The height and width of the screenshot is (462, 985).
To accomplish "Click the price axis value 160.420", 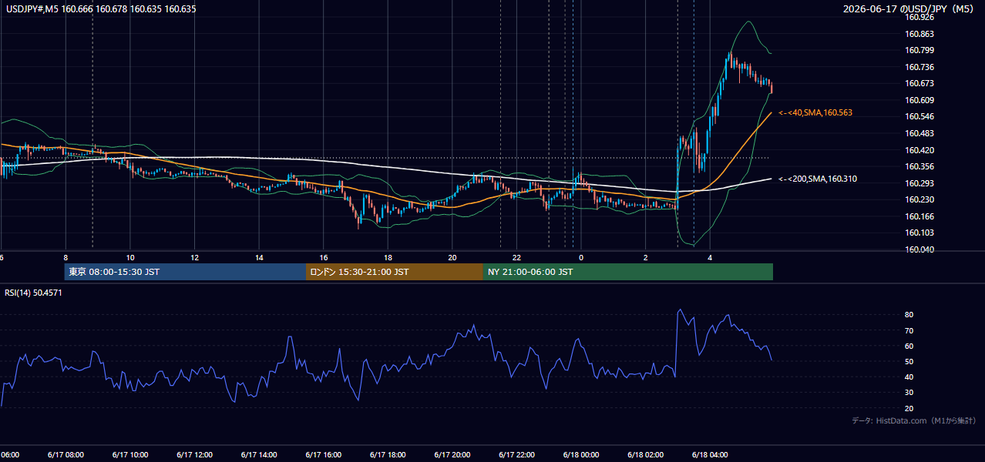I will point(919,150).
